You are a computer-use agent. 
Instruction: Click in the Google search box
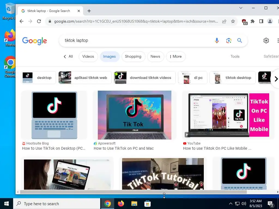[137, 41]
